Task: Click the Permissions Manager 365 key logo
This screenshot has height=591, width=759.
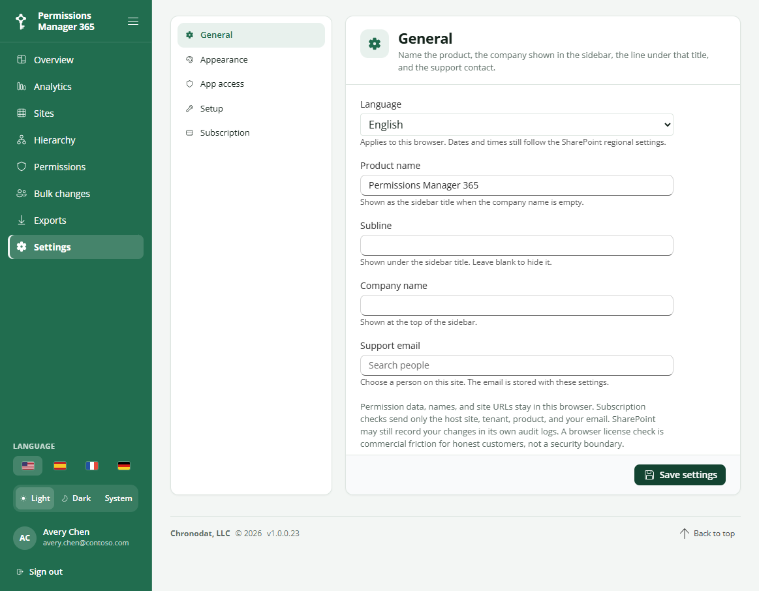Action: pyautogui.click(x=21, y=22)
